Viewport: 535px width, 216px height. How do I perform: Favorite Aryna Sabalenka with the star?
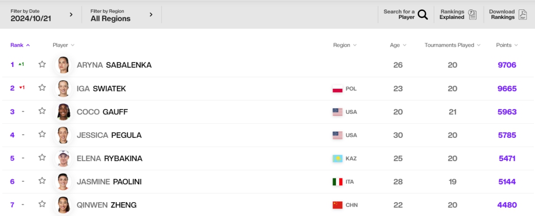(42, 64)
